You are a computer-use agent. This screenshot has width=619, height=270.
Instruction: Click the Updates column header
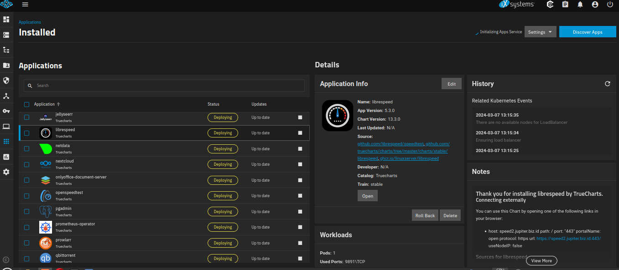click(x=259, y=104)
